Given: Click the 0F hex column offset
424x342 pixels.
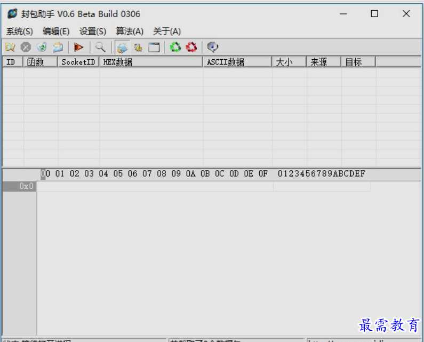Looking at the screenshot, I should pyautogui.click(x=263, y=174).
